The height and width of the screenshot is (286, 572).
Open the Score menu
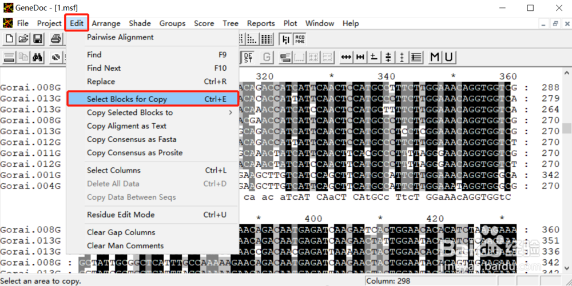204,23
